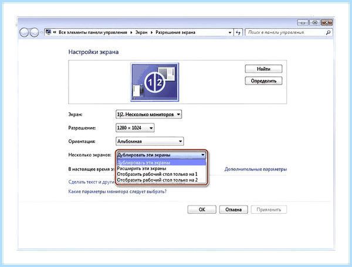Open the 'Ориентация' Альбомная dropdown
The image size is (352, 267).
pos(150,141)
